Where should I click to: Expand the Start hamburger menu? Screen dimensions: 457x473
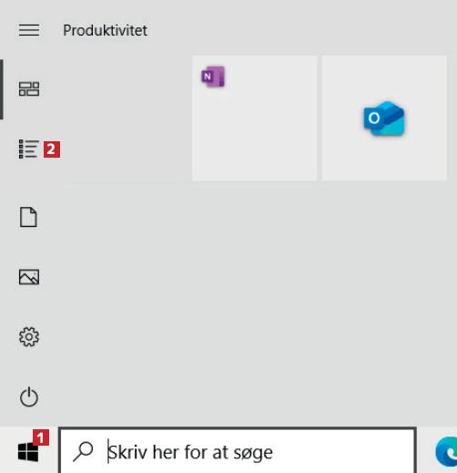[29, 30]
